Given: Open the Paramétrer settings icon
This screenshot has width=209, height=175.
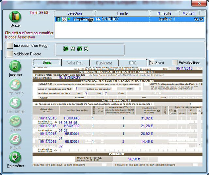Looking at the screenshot, I should 15,157.
